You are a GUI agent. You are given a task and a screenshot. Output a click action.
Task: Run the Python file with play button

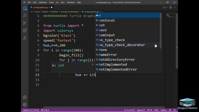pyautogui.click(x=164, y=7)
